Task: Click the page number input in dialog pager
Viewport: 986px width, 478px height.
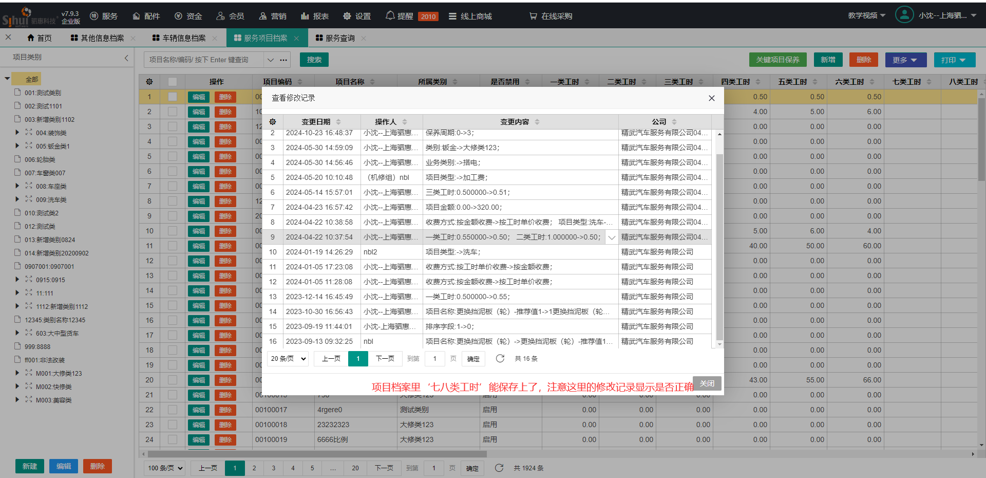Action: (x=434, y=359)
